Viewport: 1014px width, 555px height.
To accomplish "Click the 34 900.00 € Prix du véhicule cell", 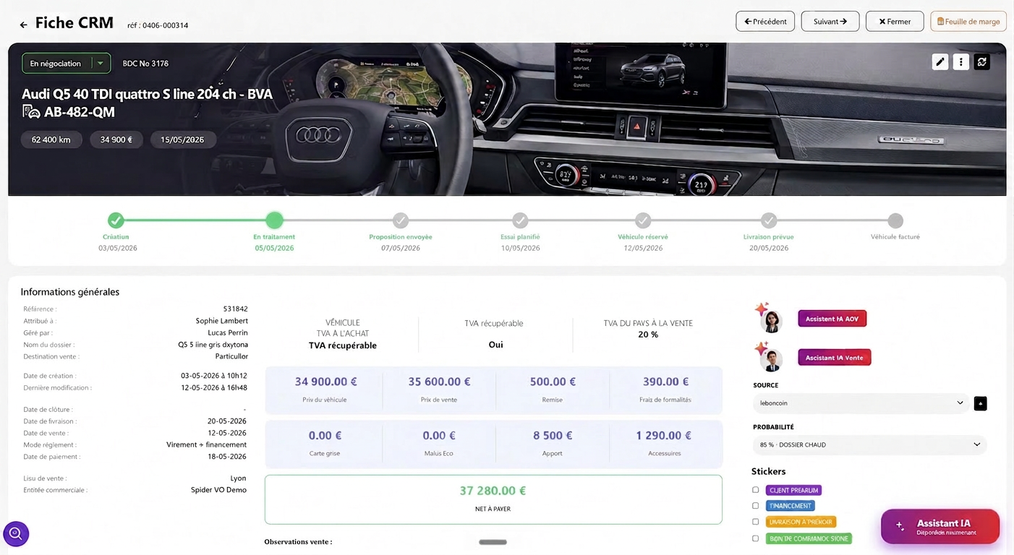I will click(324, 389).
